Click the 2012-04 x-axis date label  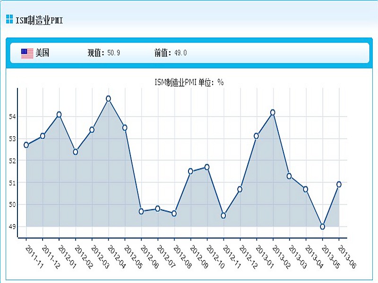coord(117,257)
